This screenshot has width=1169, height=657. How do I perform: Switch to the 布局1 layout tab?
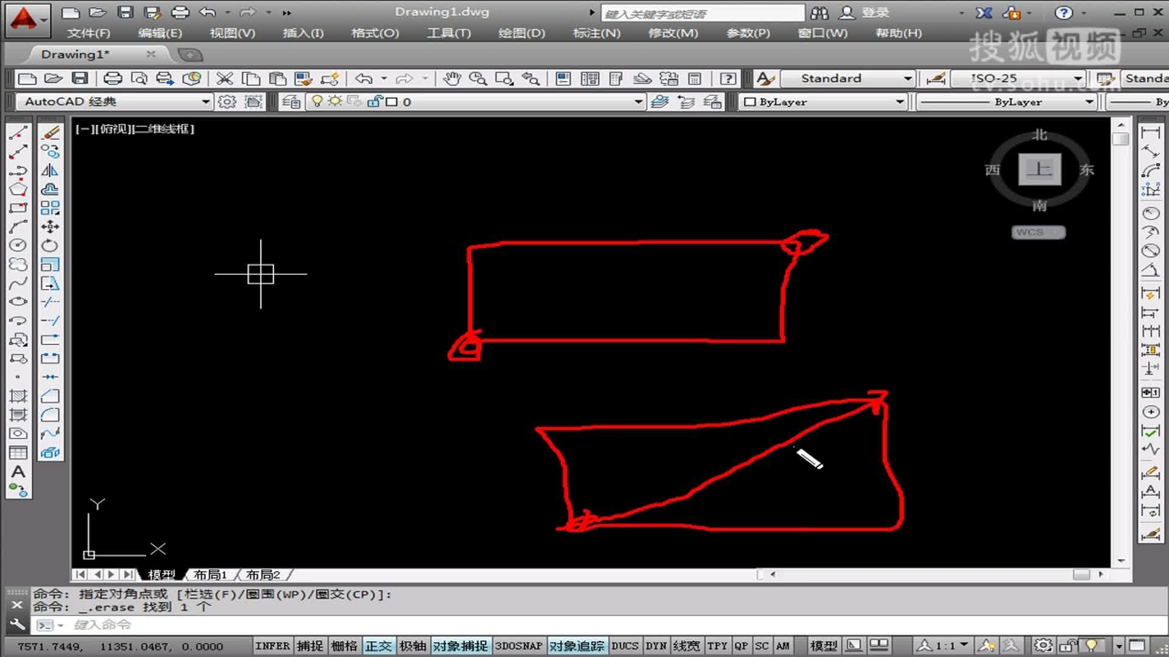pos(210,574)
